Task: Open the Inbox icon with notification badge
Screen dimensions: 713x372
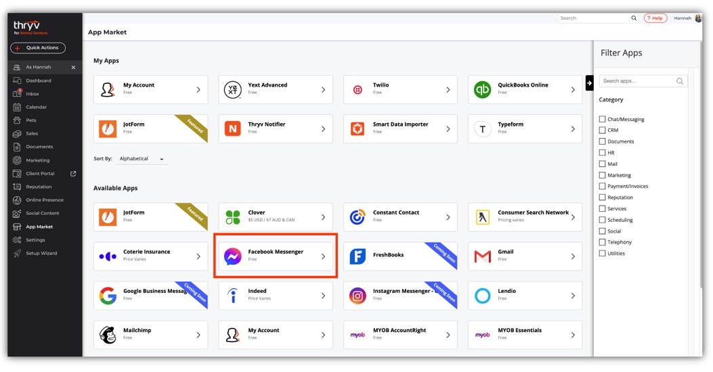Action: click(x=17, y=93)
